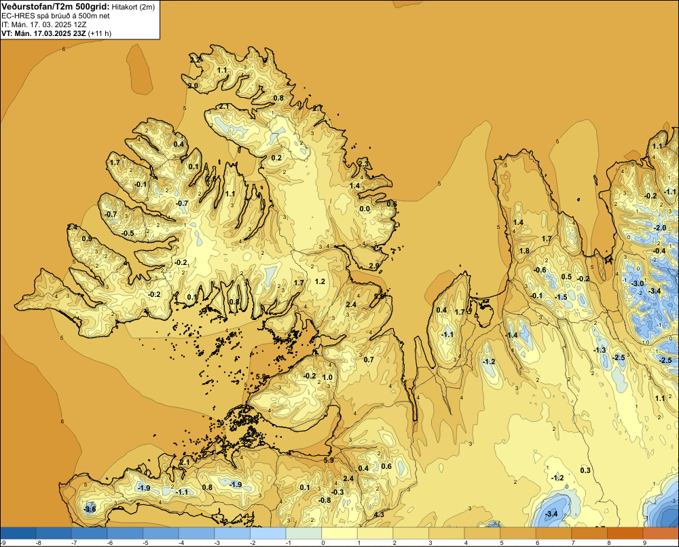
Task: Click the '2.0' temperature value
Action: click(x=193, y=86)
